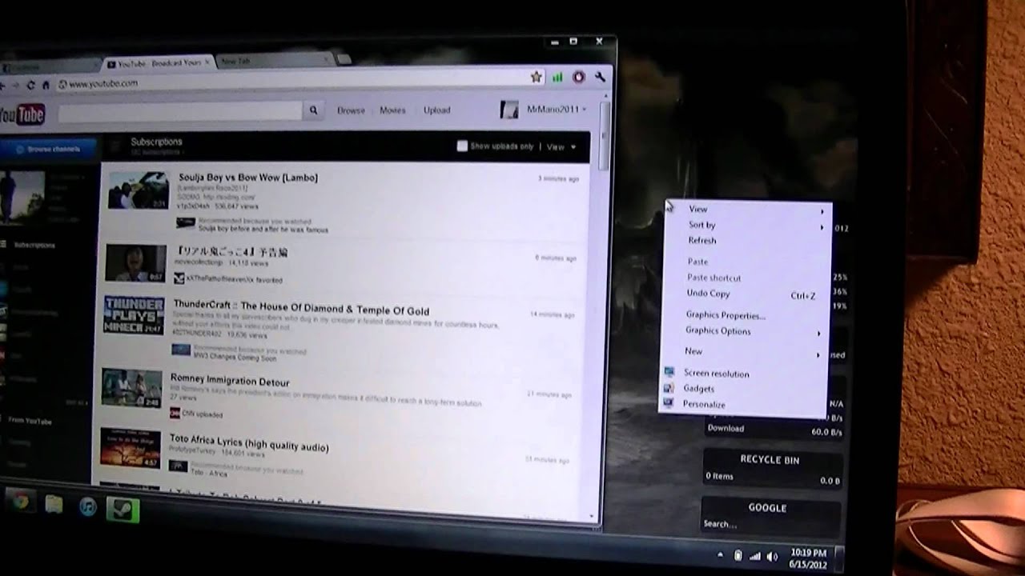Open Steam from the taskbar

click(123, 510)
